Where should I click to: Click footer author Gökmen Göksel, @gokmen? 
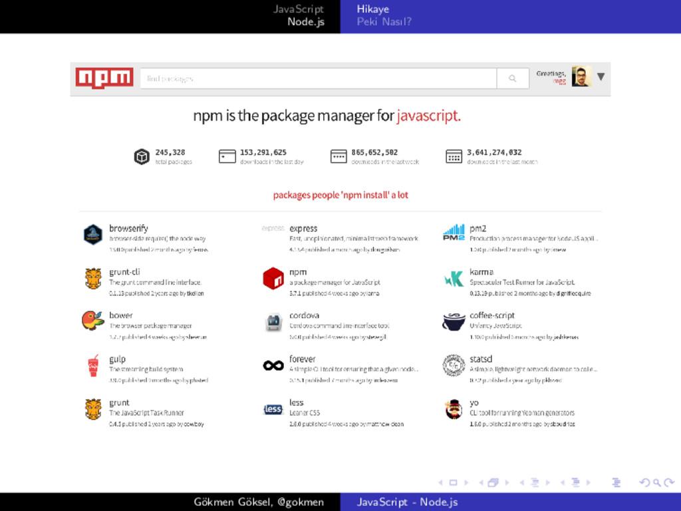tap(259, 502)
